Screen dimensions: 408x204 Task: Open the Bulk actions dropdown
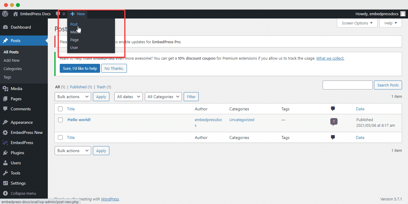click(x=73, y=96)
